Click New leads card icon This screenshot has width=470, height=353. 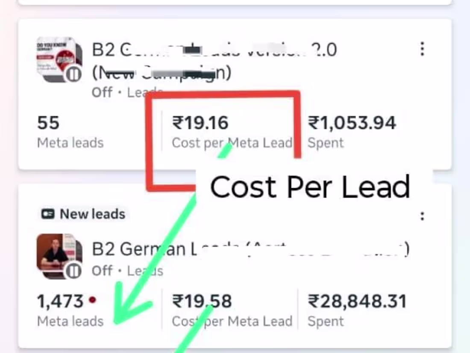tap(48, 214)
